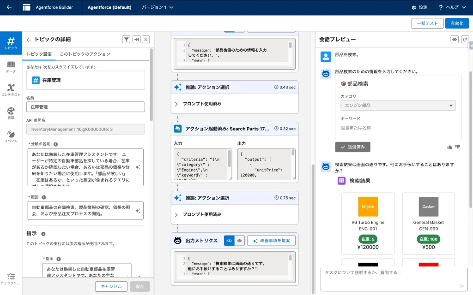Refresh the 会話プレビュー conversation
The image size is (473, 295).
pos(465,40)
